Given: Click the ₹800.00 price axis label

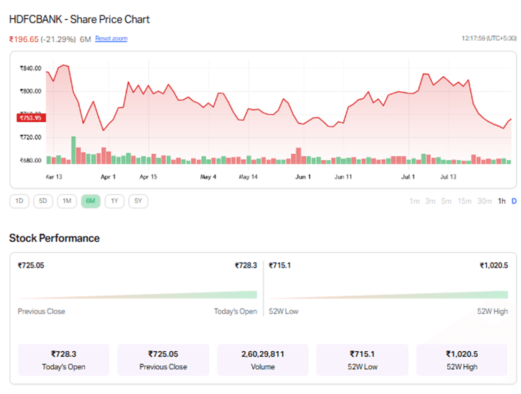Looking at the screenshot, I should click(x=30, y=91).
